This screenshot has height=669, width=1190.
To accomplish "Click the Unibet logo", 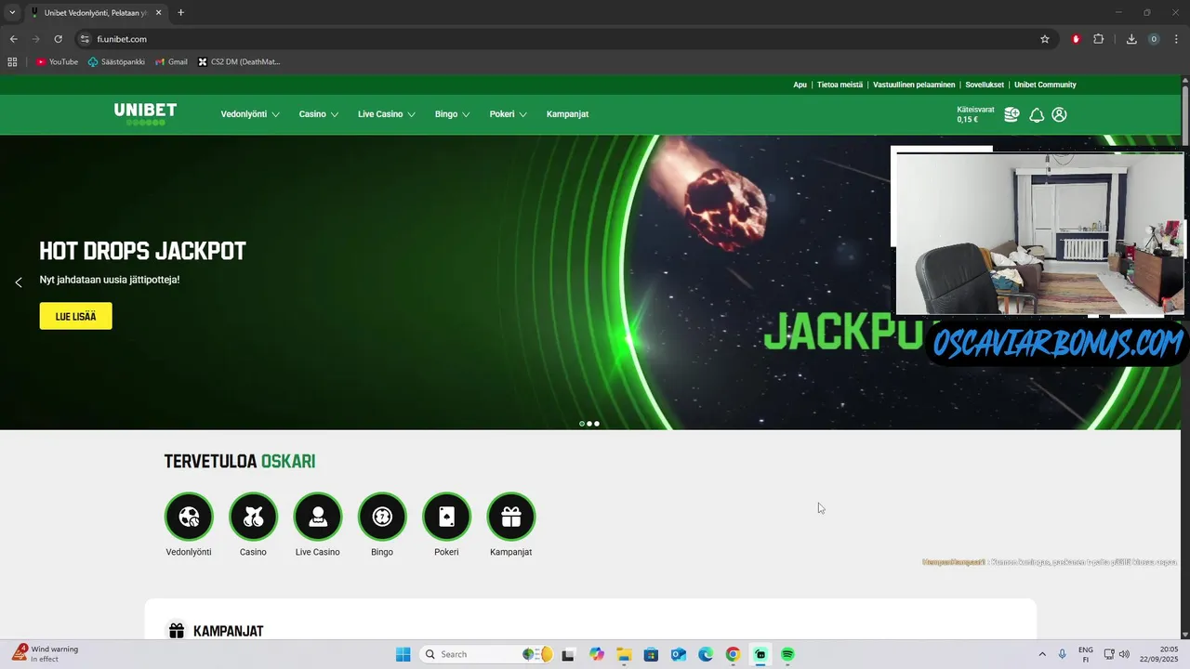I will point(145,114).
